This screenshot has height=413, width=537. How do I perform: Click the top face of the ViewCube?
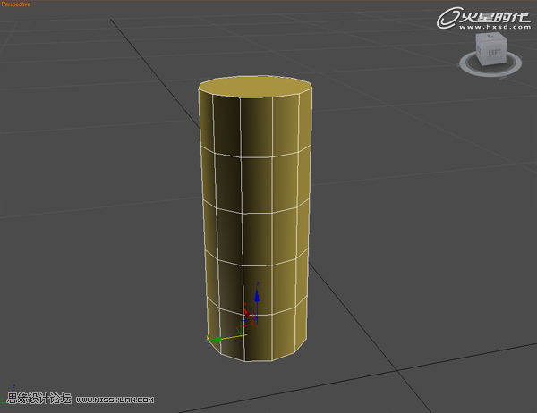click(x=490, y=37)
